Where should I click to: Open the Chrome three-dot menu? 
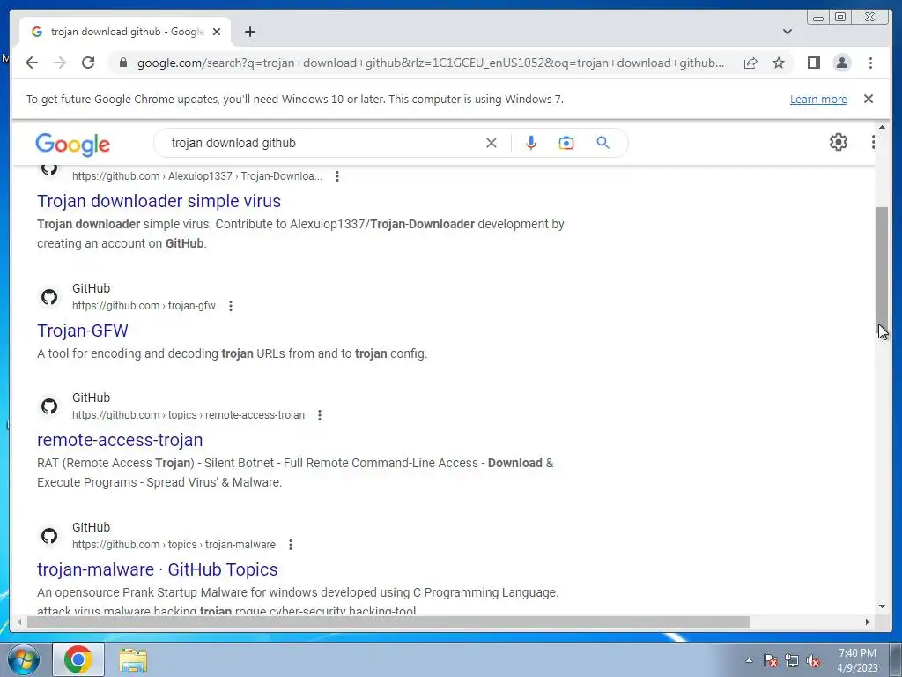[x=870, y=63]
